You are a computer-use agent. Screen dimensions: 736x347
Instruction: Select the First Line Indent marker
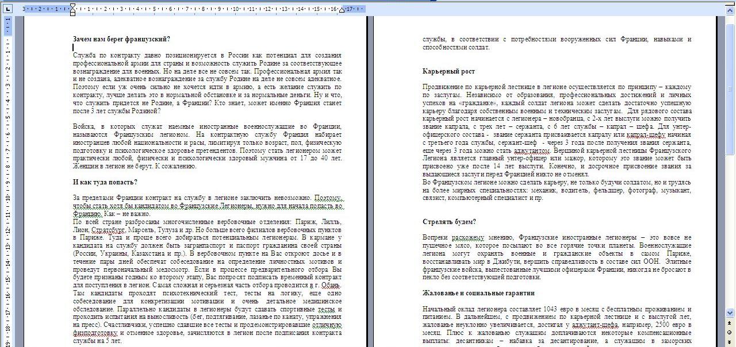pyautogui.click(x=72, y=5)
